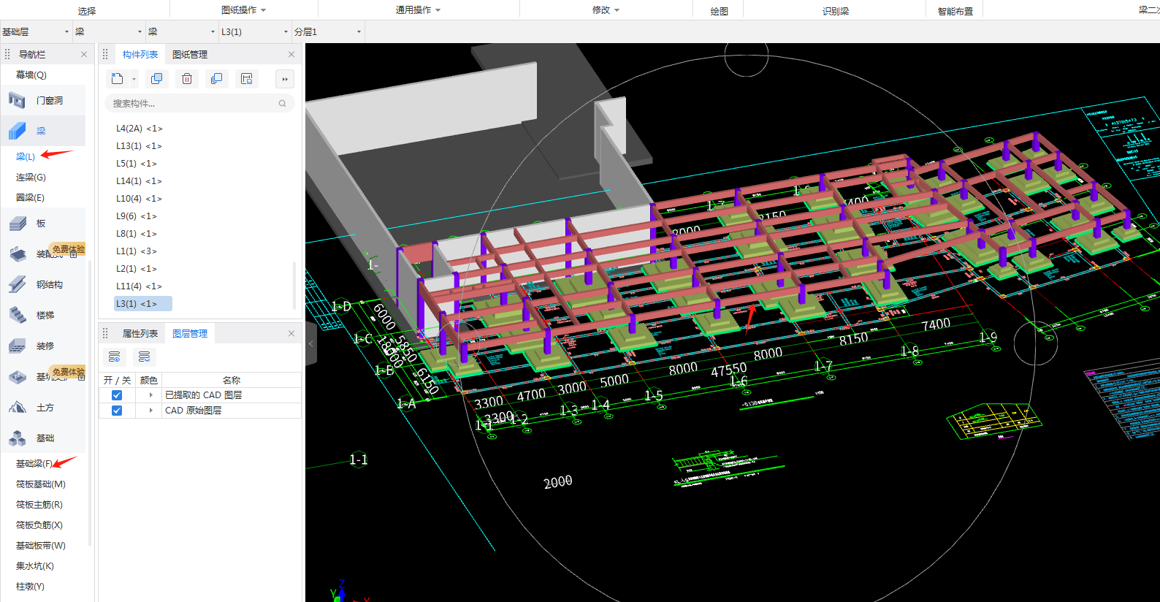Viewport: 1160px width, 602px height.
Task: Select component L13(1) in the list
Action: [x=139, y=146]
